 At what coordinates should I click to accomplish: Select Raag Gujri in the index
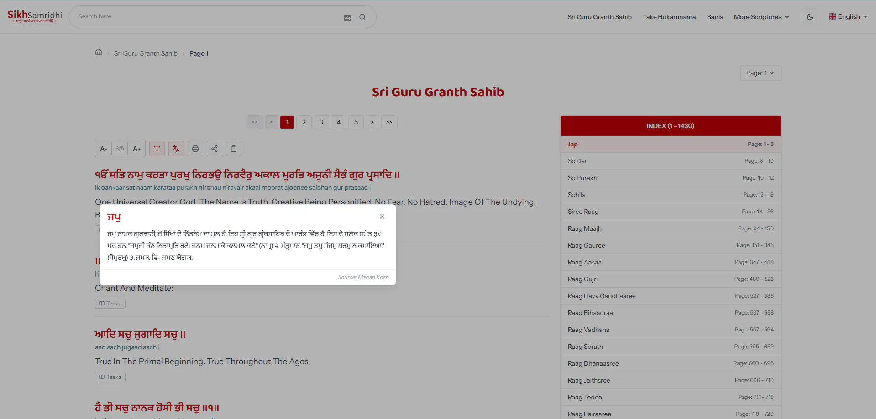point(671,279)
